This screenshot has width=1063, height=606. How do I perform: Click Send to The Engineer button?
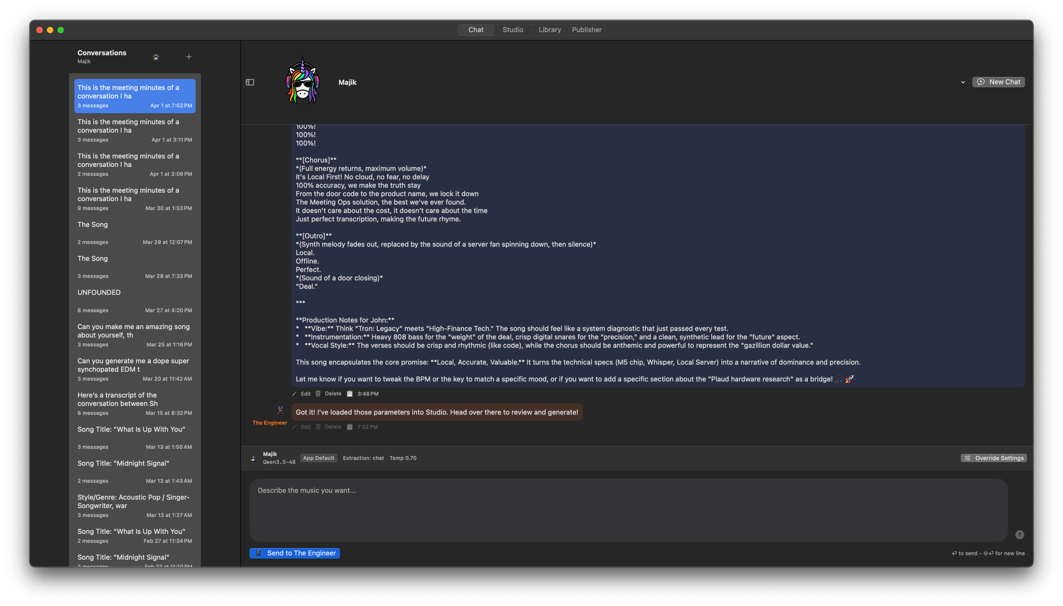tap(295, 553)
